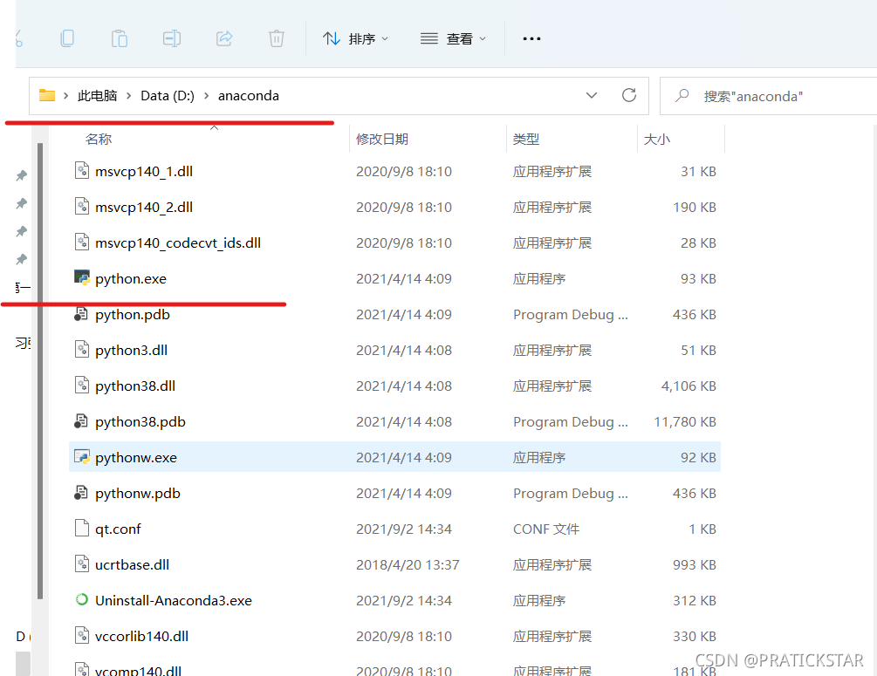The image size is (877, 676).
Task: Select Data (D:) in the breadcrumb
Action: tap(168, 96)
